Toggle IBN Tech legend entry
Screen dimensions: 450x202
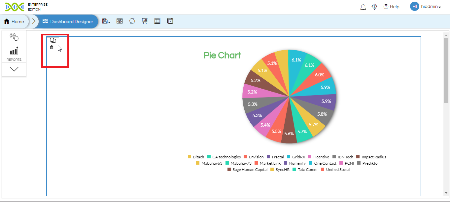pos(343,157)
